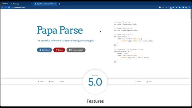The image size is (192, 108).
Task: Open the Chrome profile avatar
Action: tap(186, 7)
